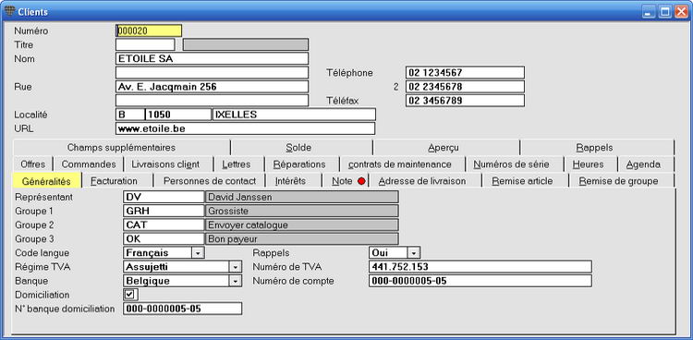Click the URL field www.etoile.be
This screenshot has height=340, width=693.
[x=245, y=128]
